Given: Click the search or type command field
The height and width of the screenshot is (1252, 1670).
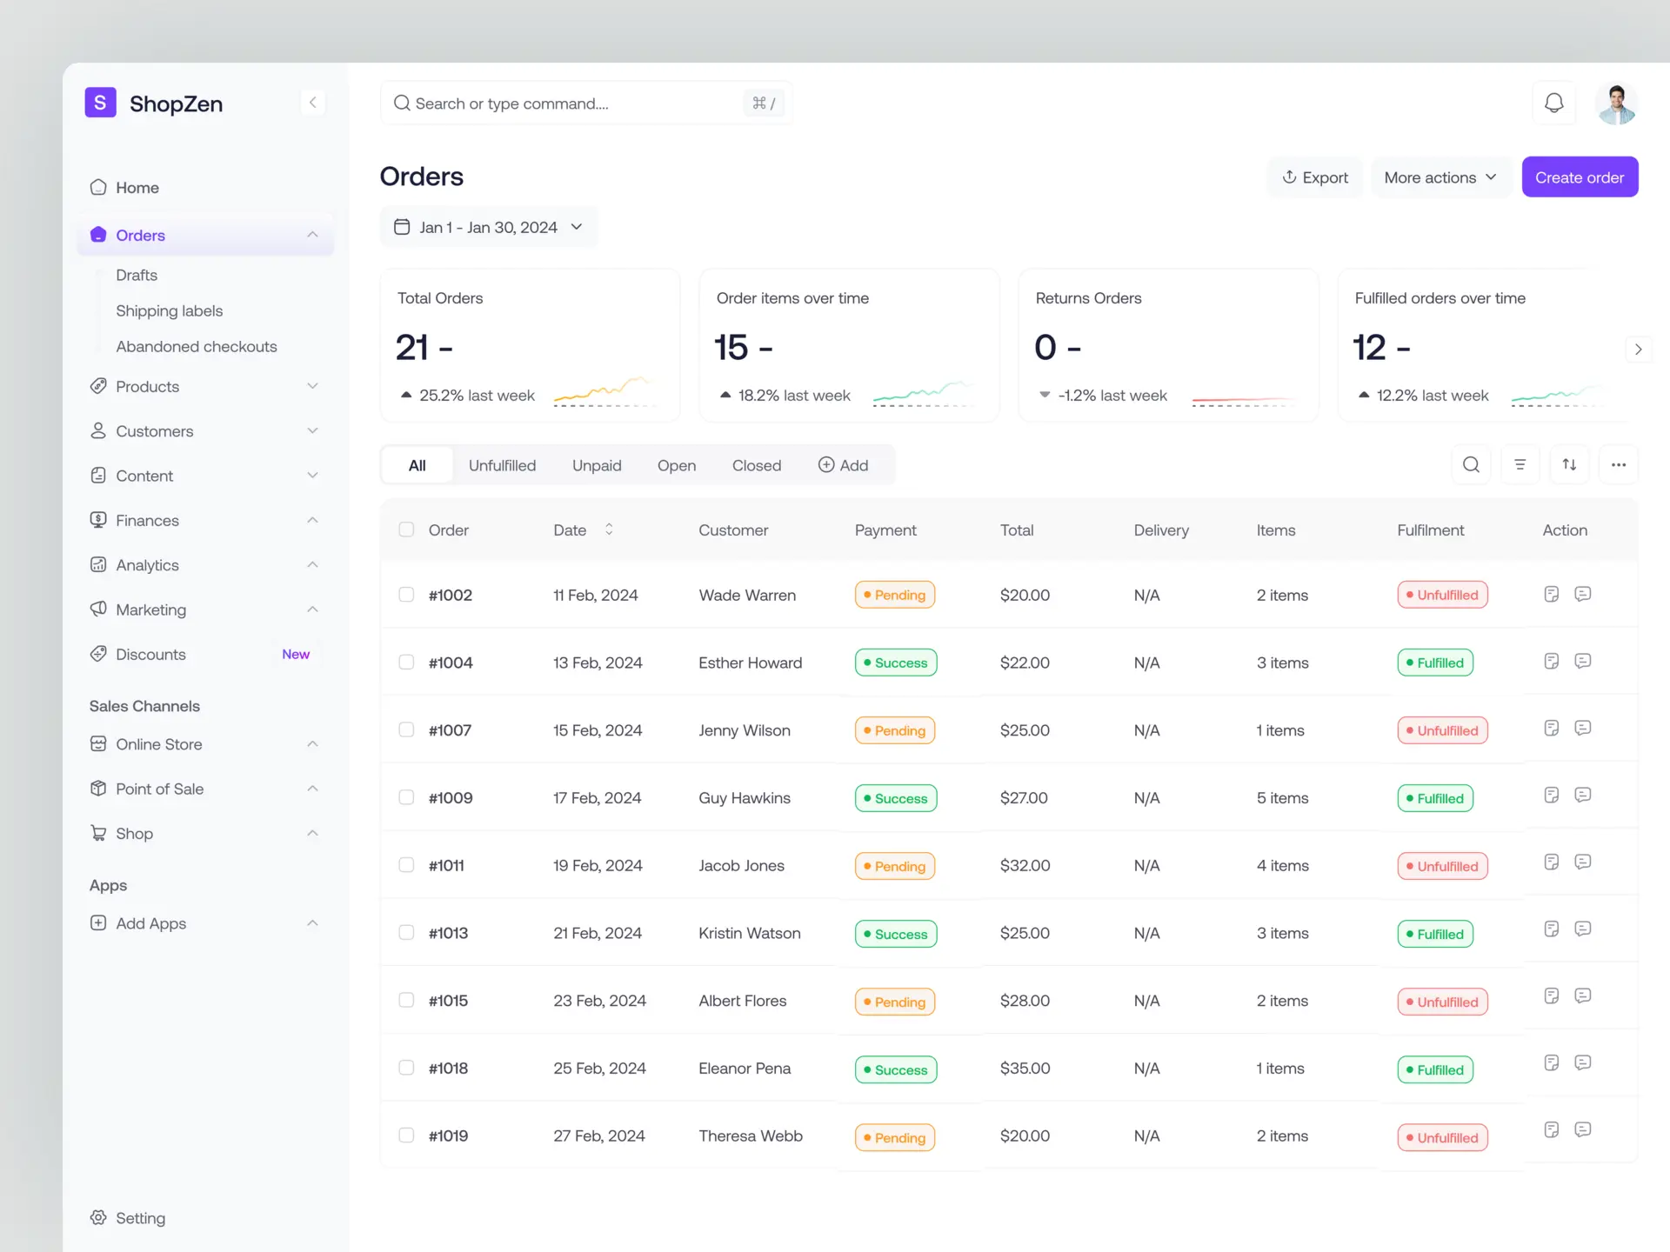Looking at the screenshot, I should (x=586, y=103).
